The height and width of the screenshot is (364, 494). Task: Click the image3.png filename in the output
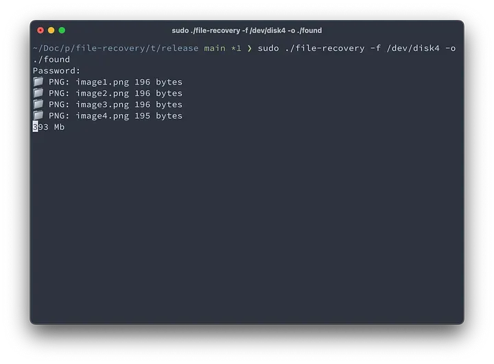click(102, 104)
